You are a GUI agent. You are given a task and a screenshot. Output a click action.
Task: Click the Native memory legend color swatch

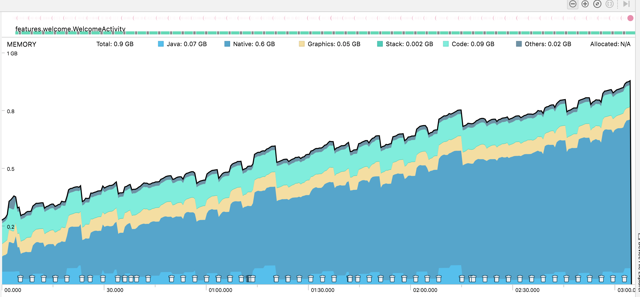tap(227, 44)
